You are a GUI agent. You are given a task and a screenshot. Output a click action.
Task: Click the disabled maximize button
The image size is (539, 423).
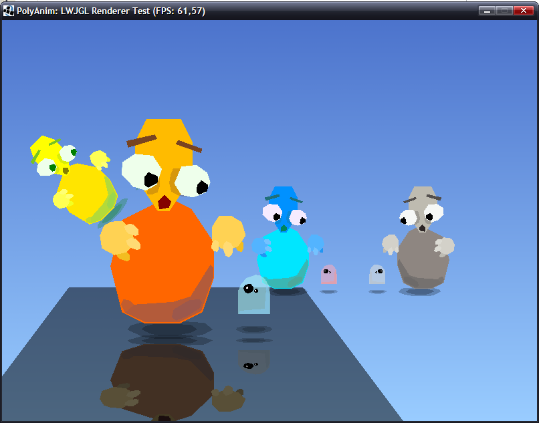(504, 11)
